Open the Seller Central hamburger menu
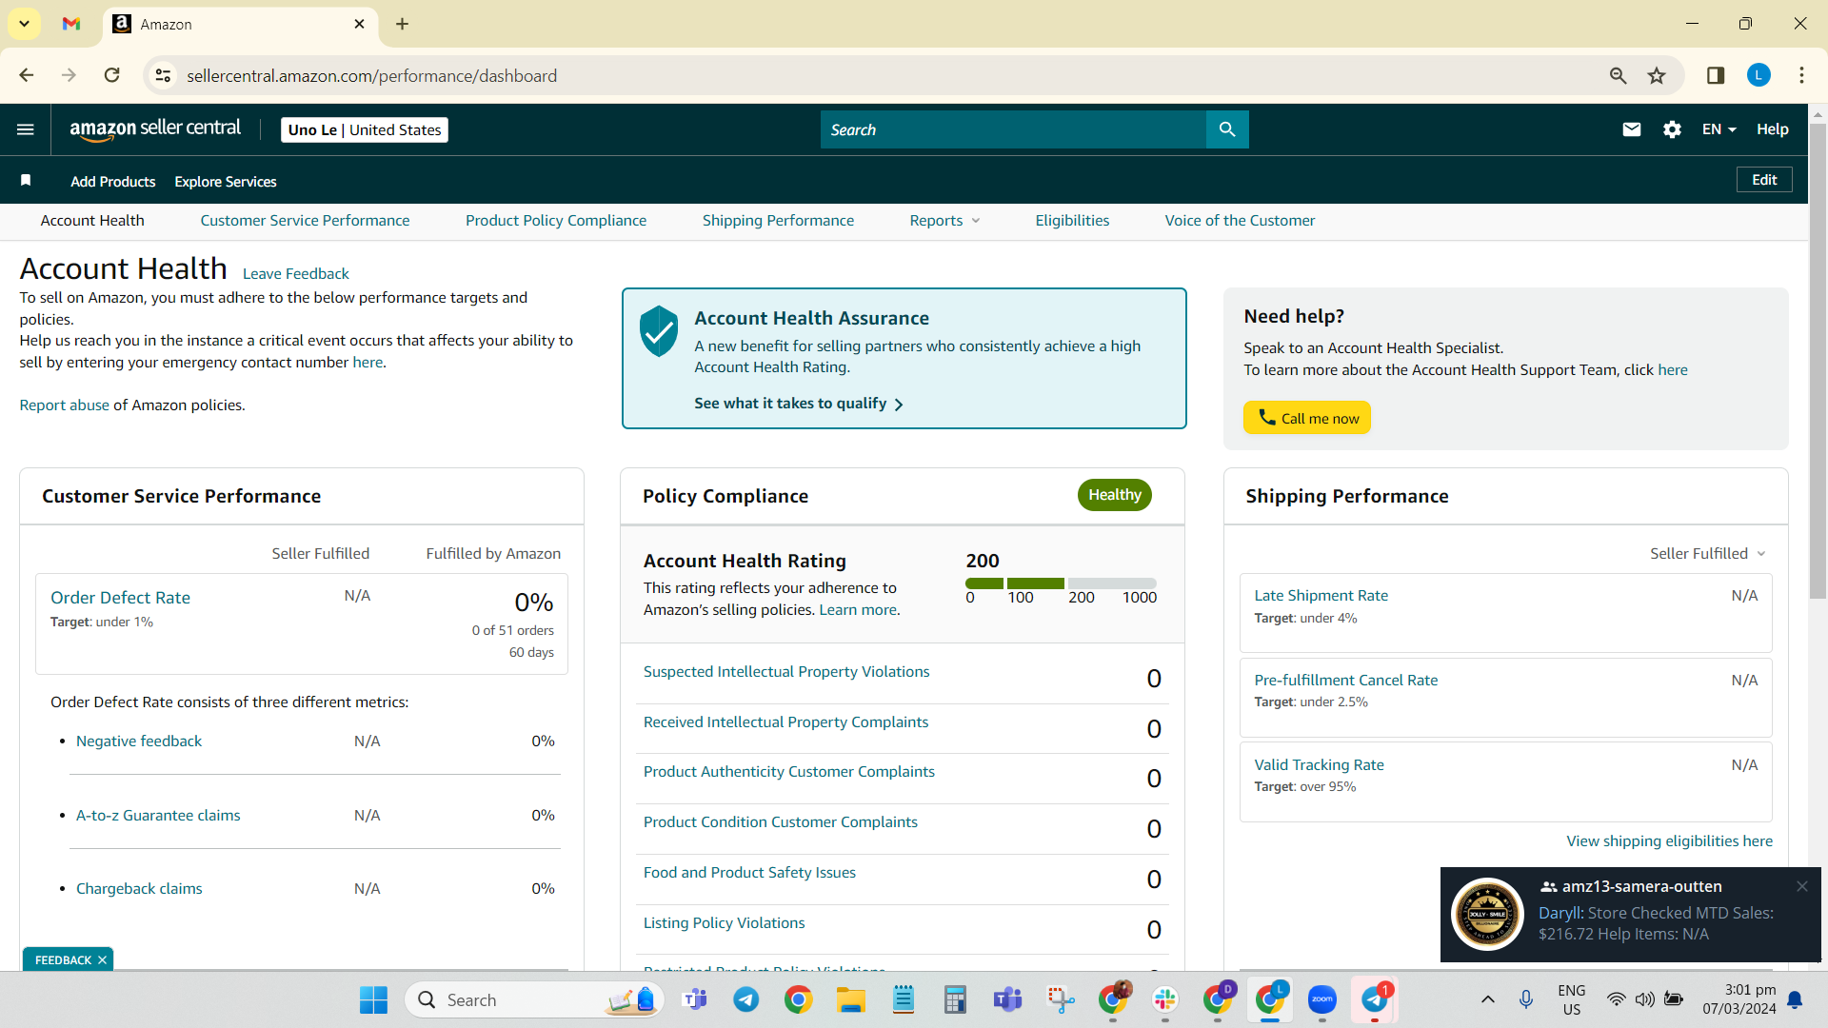This screenshot has height=1028, width=1828. point(26,129)
